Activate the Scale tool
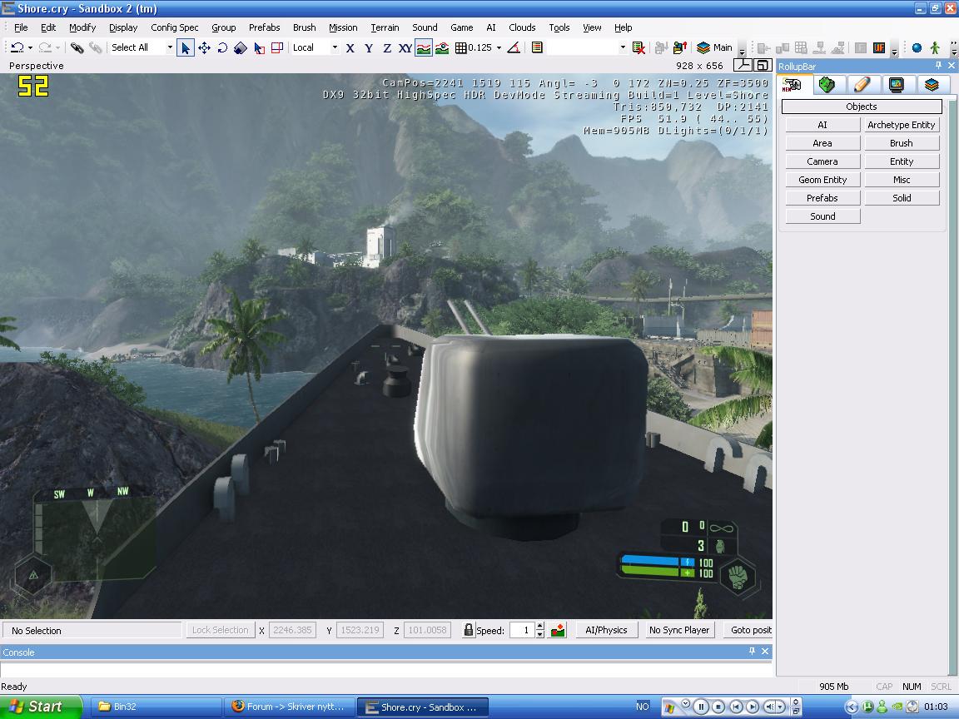 (x=241, y=47)
